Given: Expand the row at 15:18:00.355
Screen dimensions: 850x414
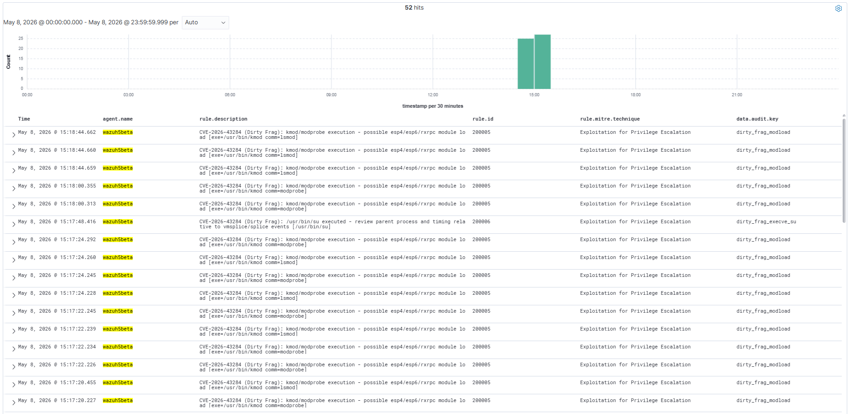Looking at the screenshot, I should pyautogui.click(x=14, y=188).
